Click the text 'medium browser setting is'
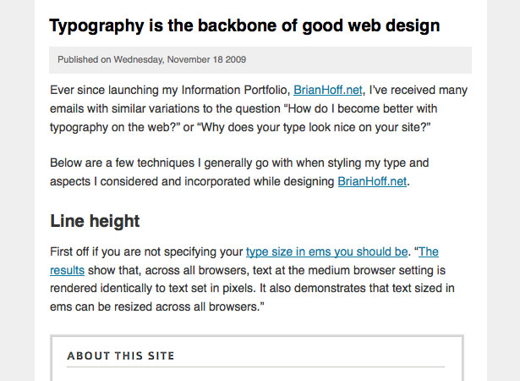The image size is (520, 381). pyautogui.click(x=377, y=270)
